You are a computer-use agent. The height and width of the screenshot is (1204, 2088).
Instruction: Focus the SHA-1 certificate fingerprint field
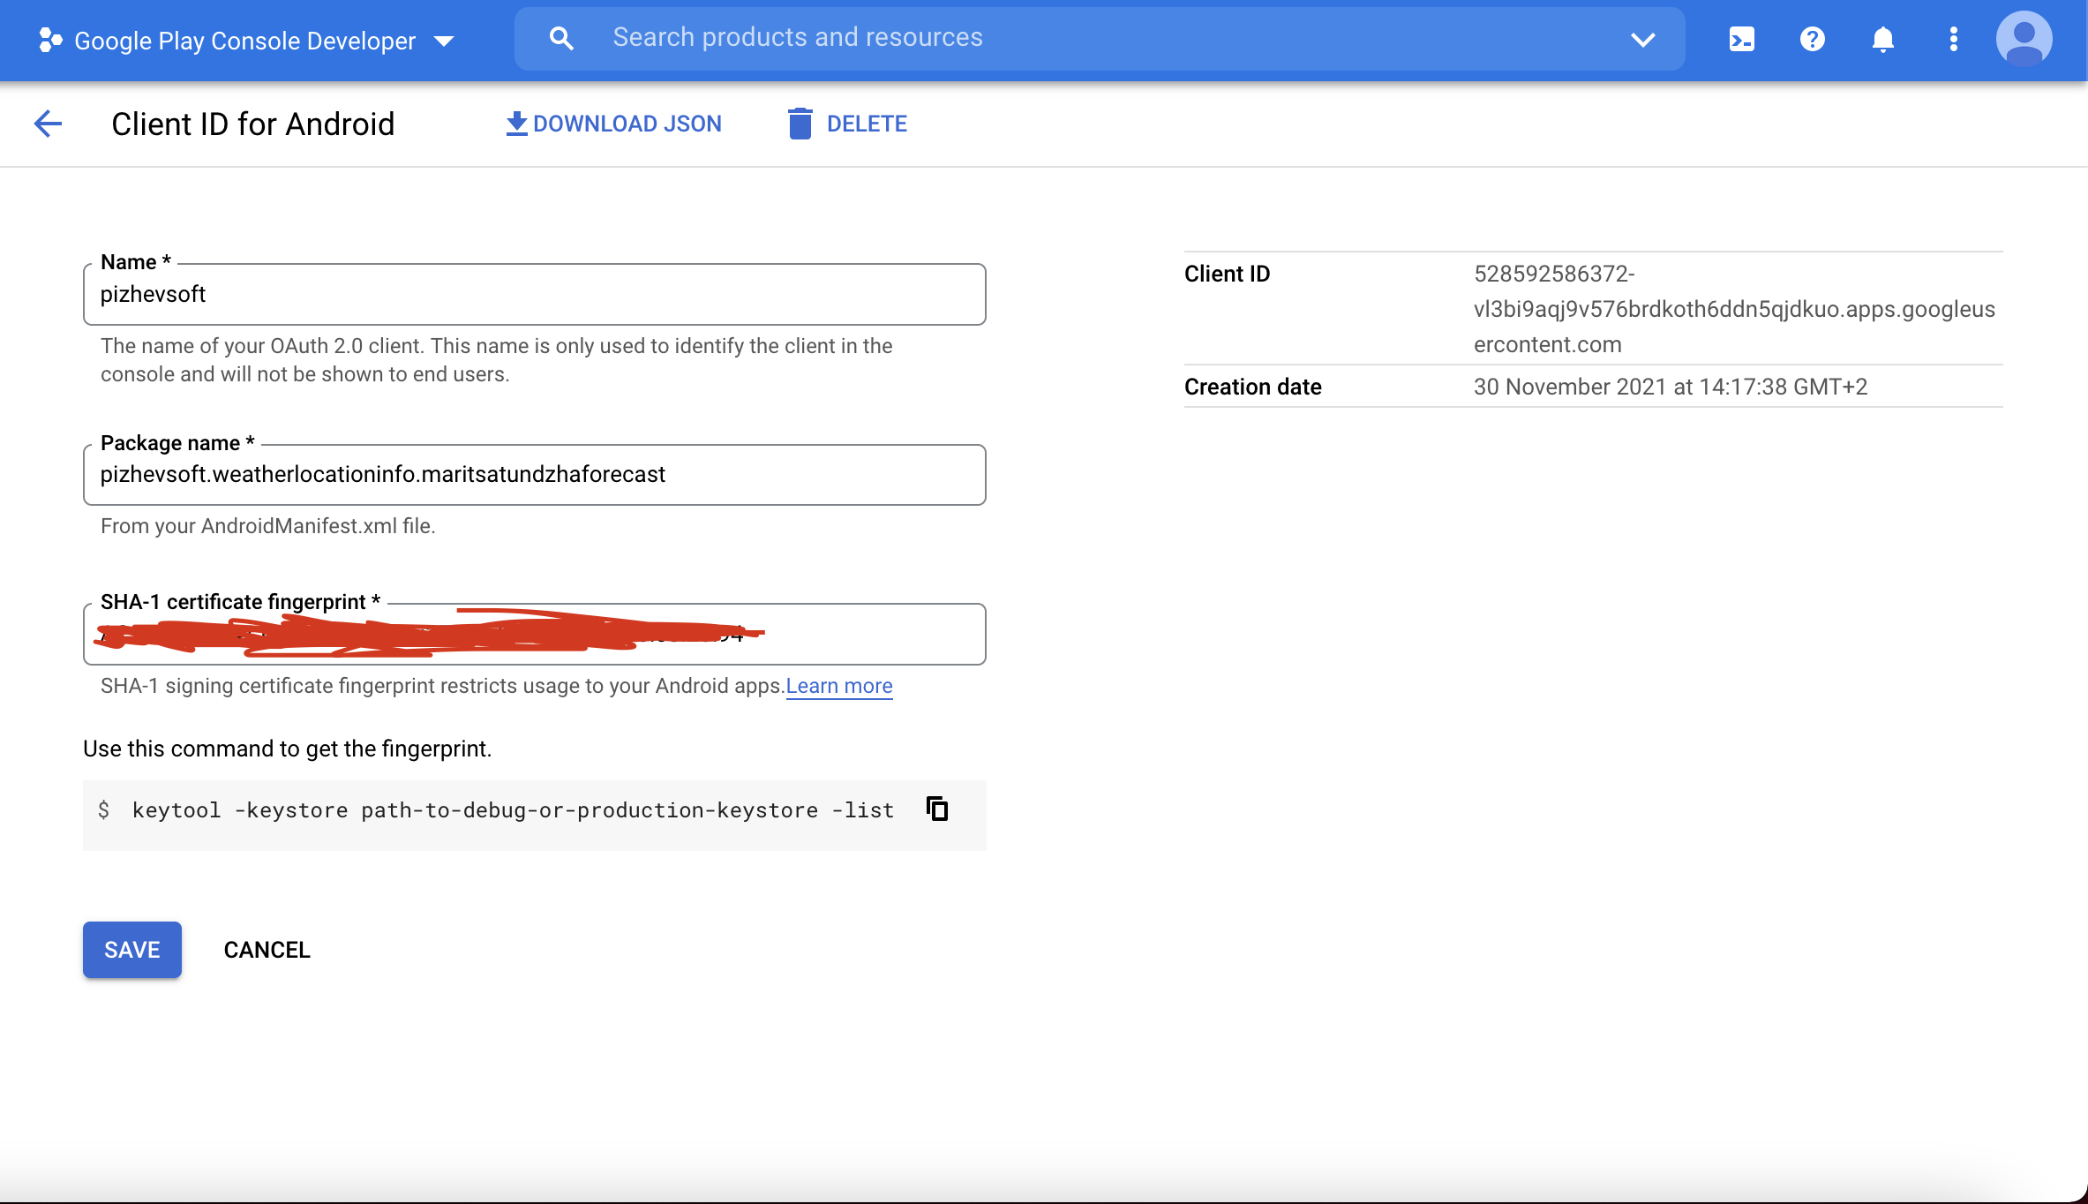pos(534,634)
